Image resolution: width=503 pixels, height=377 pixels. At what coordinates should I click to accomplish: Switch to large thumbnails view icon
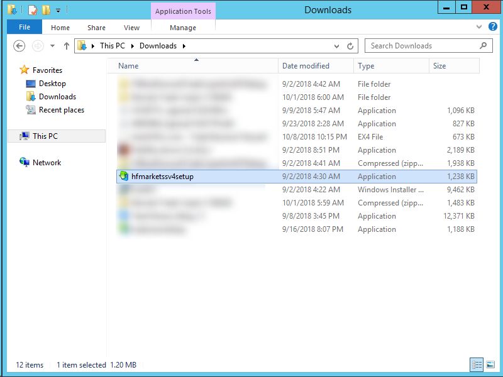tap(489, 365)
